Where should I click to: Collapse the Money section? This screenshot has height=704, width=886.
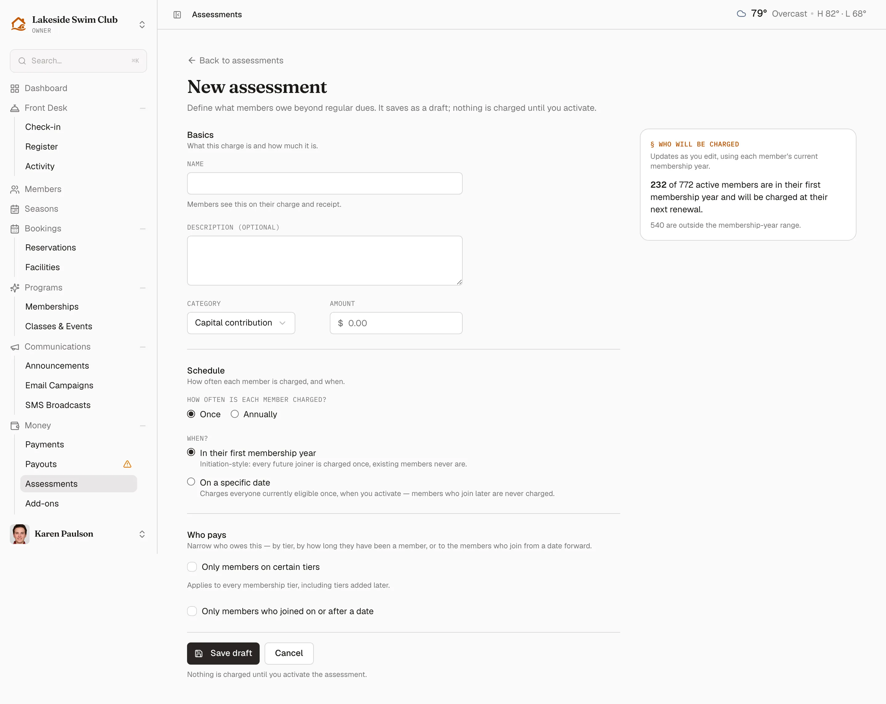(x=143, y=426)
